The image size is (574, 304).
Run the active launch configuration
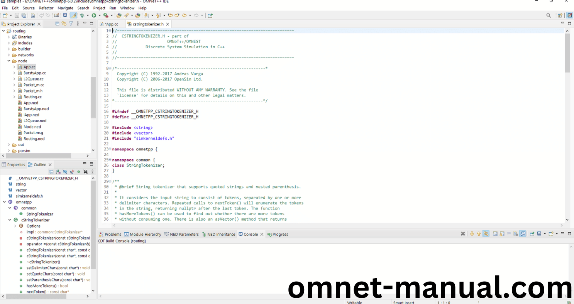pos(94,15)
